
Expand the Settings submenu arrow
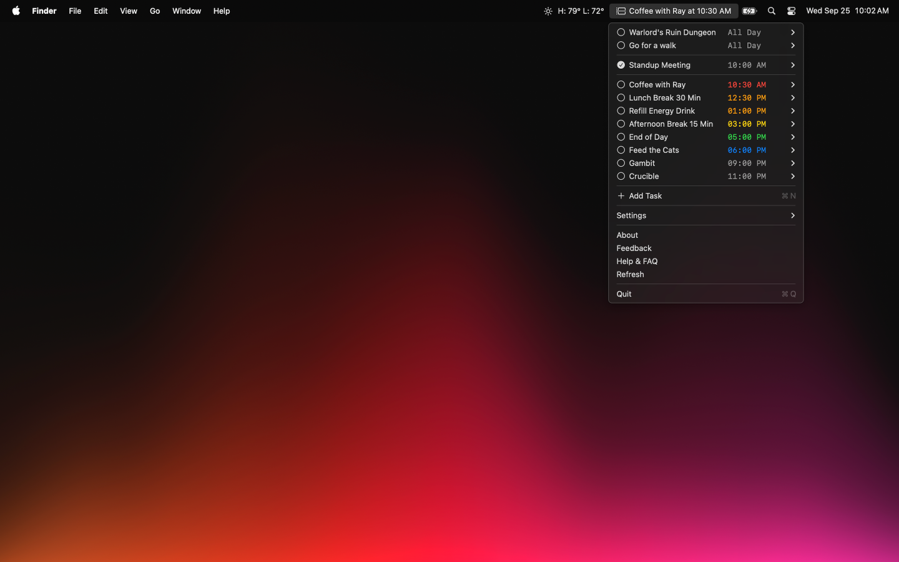tap(792, 215)
